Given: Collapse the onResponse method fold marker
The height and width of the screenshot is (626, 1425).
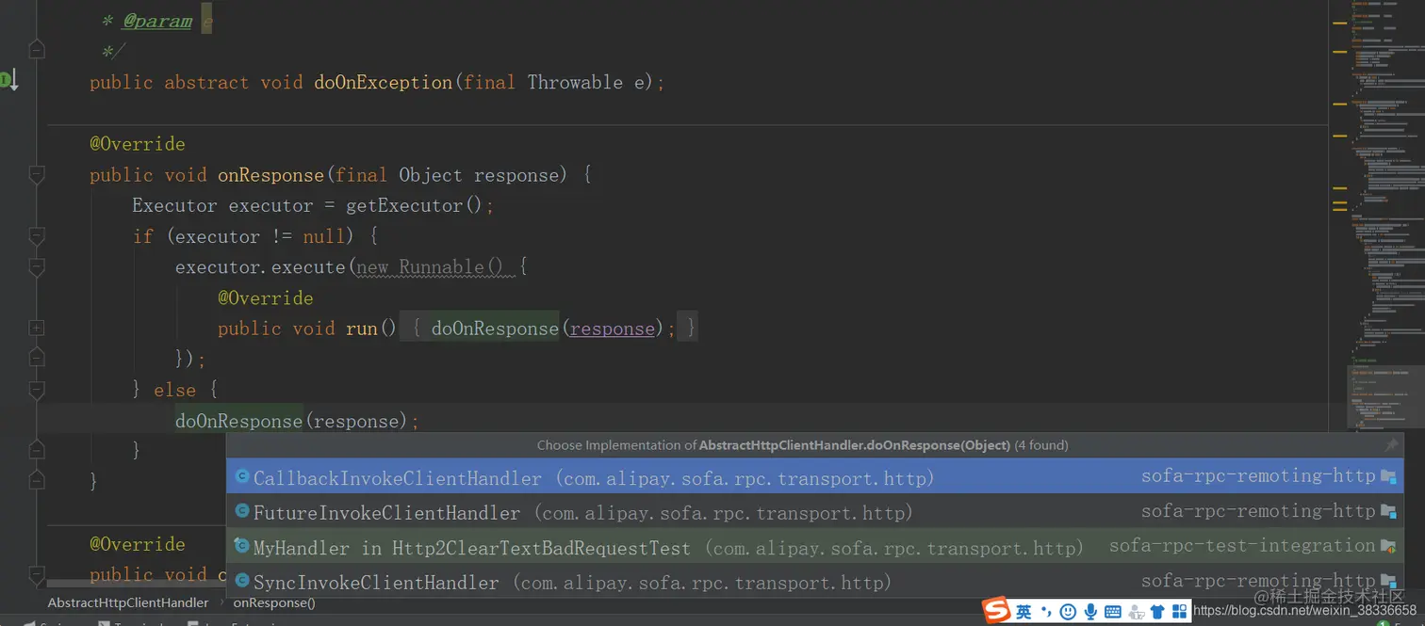Looking at the screenshot, I should pos(37,174).
